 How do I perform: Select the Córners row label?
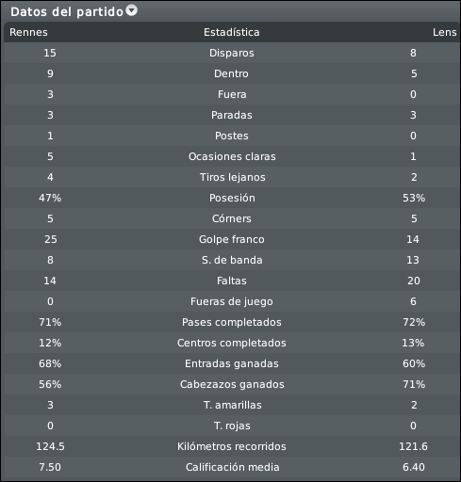[x=232, y=218]
